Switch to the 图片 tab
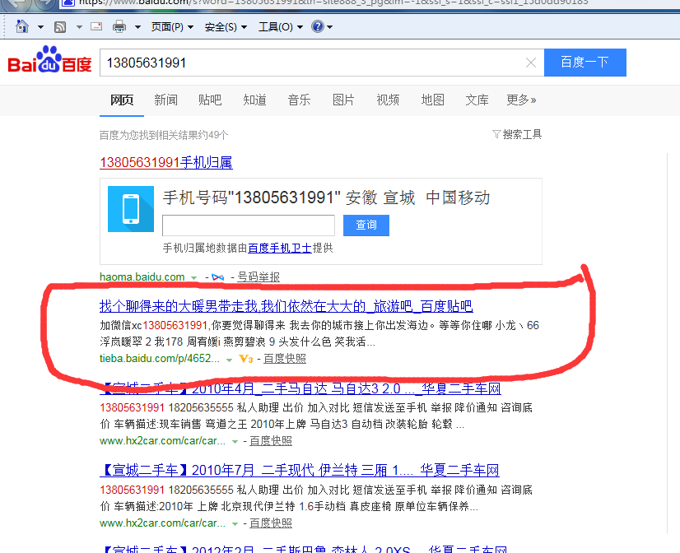This screenshot has width=680, height=553. pos(343,100)
